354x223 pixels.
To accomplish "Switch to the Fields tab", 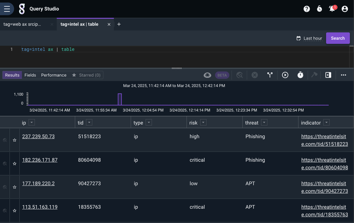I will point(30,75).
